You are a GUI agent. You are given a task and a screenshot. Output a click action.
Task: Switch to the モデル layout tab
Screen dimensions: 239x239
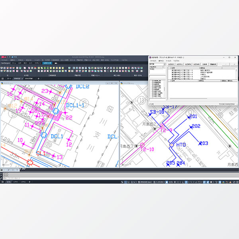tap(8, 182)
